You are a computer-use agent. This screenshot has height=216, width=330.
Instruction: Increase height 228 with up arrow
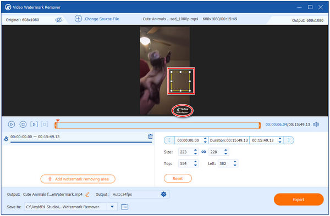[226, 150]
